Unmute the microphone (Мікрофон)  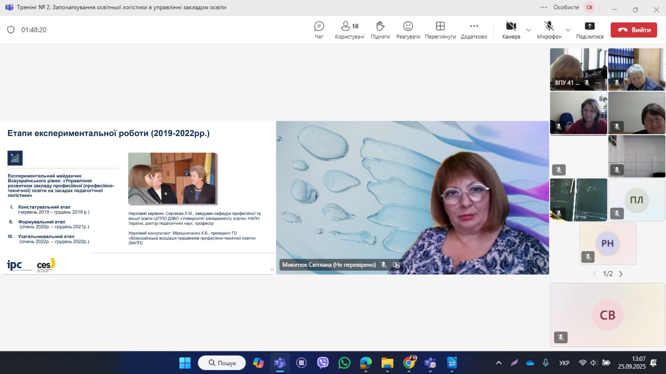coord(549,26)
